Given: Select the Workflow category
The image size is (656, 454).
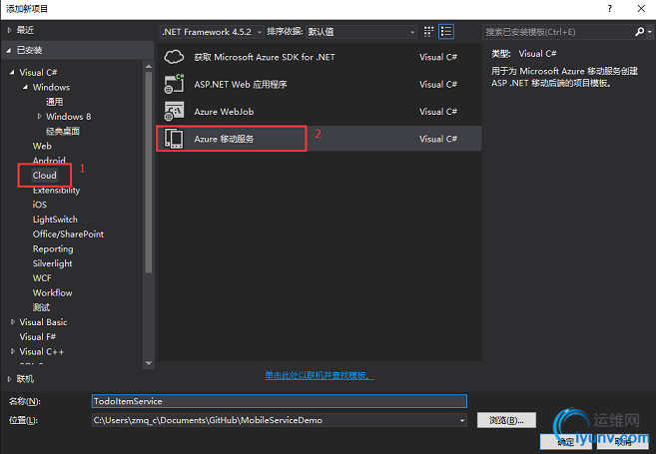Looking at the screenshot, I should (52, 292).
